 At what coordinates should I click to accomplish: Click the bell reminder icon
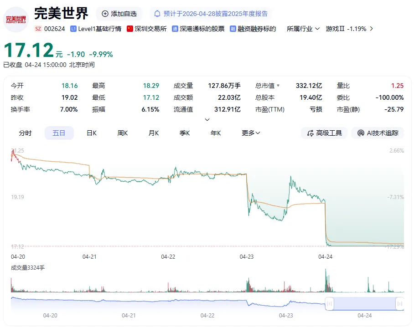tap(157, 14)
